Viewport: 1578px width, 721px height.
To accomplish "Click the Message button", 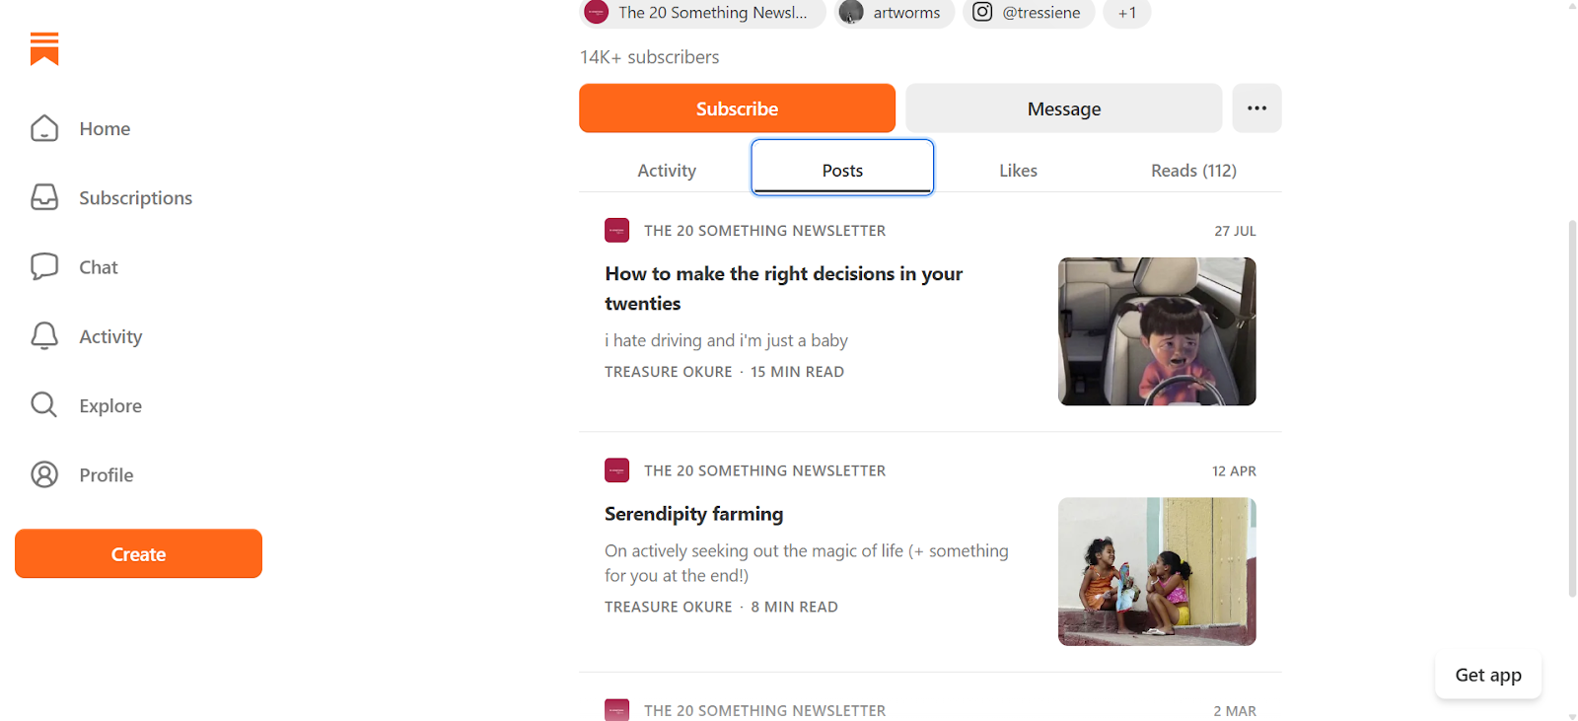I will 1063,108.
